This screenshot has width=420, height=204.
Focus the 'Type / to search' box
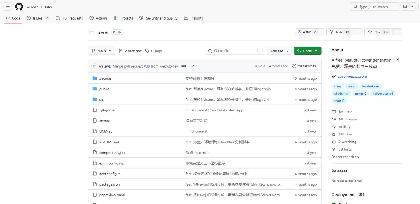point(374,7)
